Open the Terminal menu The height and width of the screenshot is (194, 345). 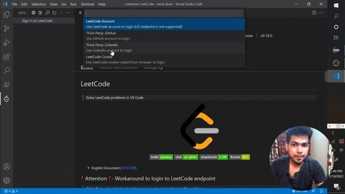coord(87,4)
